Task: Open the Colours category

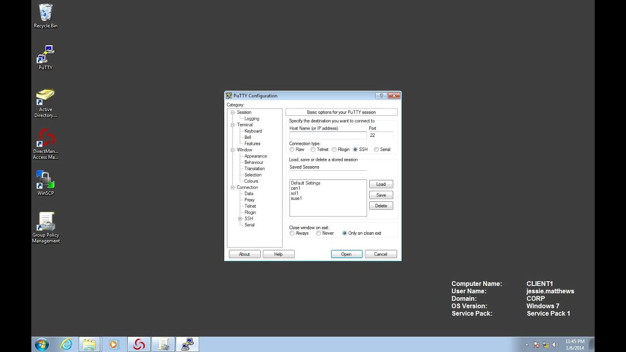Action: tap(251, 181)
